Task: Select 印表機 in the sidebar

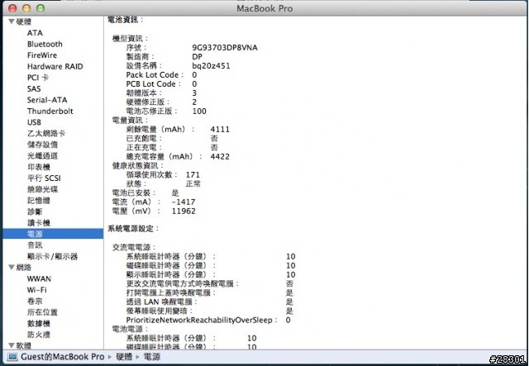Action: pyautogui.click(x=39, y=167)
